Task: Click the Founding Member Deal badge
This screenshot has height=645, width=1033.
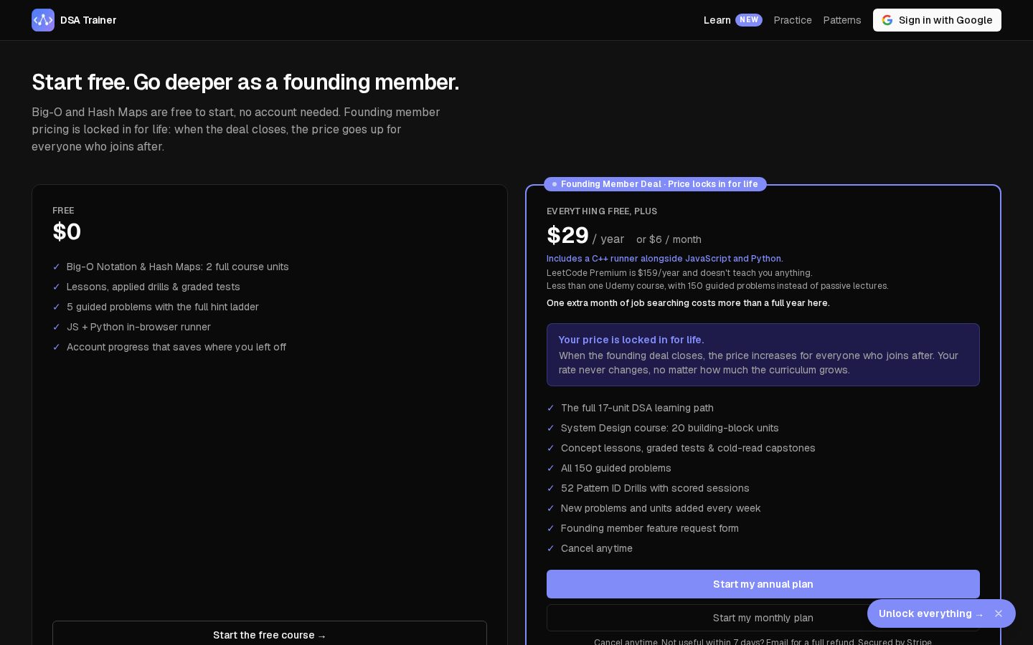Action: 655,184
